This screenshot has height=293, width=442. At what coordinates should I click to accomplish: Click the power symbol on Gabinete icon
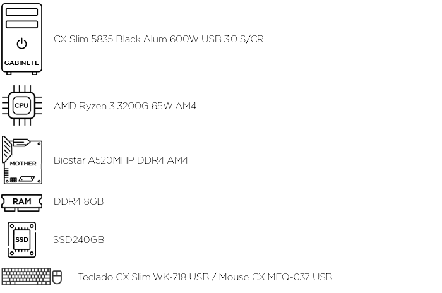coord(21,44)
